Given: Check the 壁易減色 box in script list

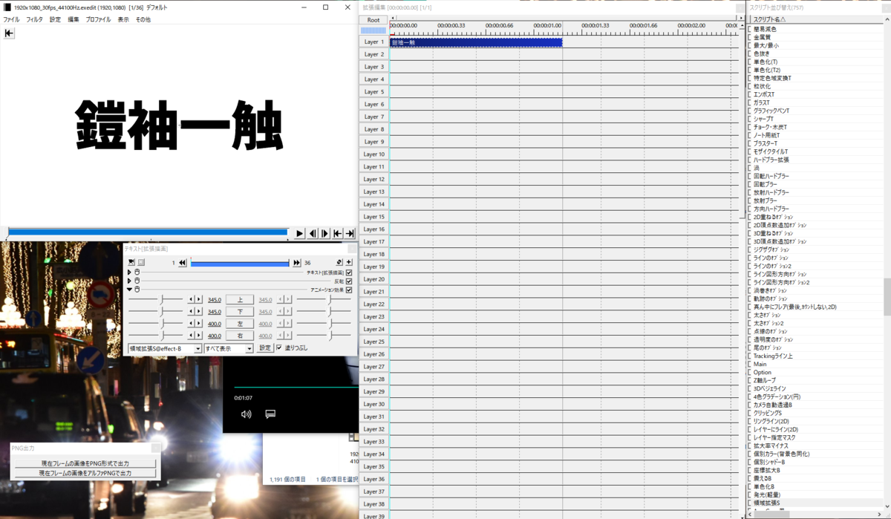Looking at the screenshot, I should tap(750, 29).
